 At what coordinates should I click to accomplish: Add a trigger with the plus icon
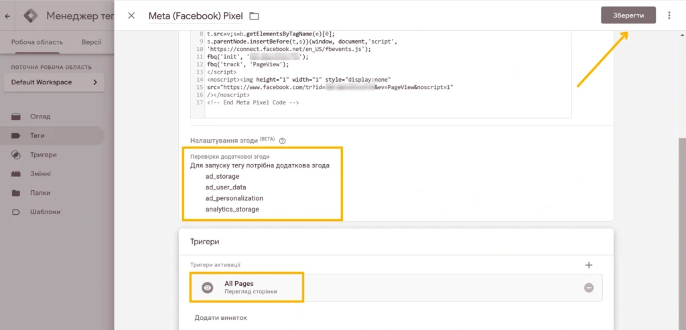(x=589, y=265)
